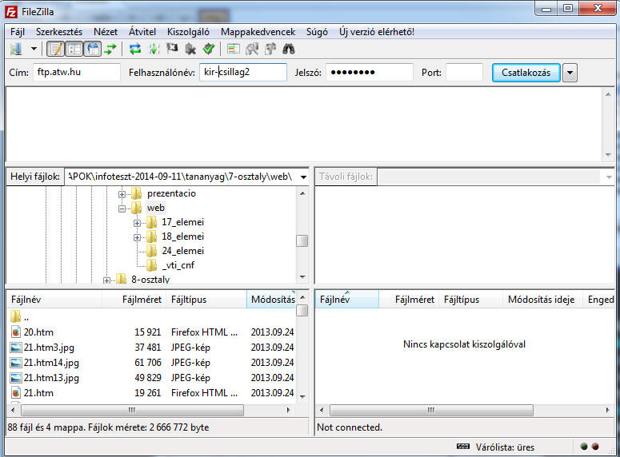The width and height of the screenshot is (620, 457).
Task: Open the quickconnect history dropdown arrow
Action: (570, 73)
